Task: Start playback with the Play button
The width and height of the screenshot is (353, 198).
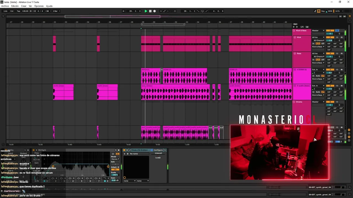Action: pyautogui.click(x=146, y=11)
